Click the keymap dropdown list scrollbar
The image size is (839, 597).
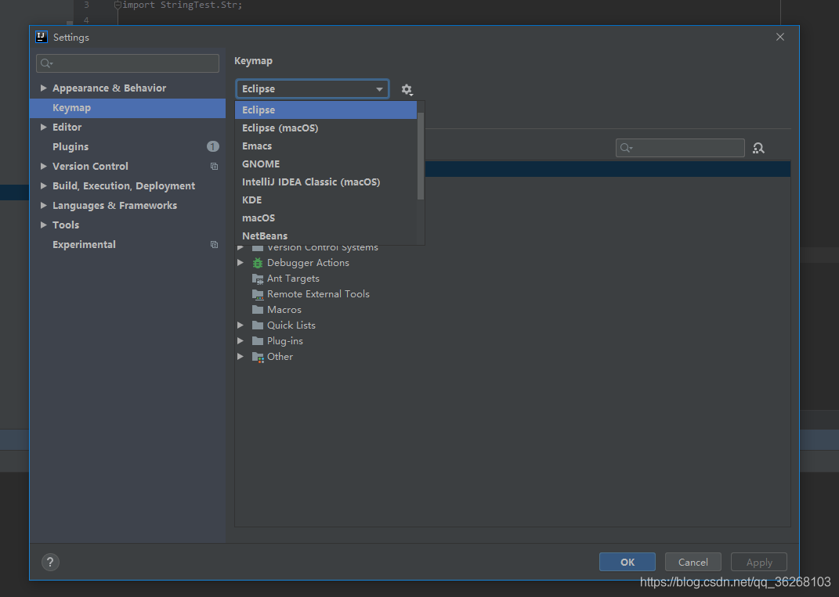point(421,156)
